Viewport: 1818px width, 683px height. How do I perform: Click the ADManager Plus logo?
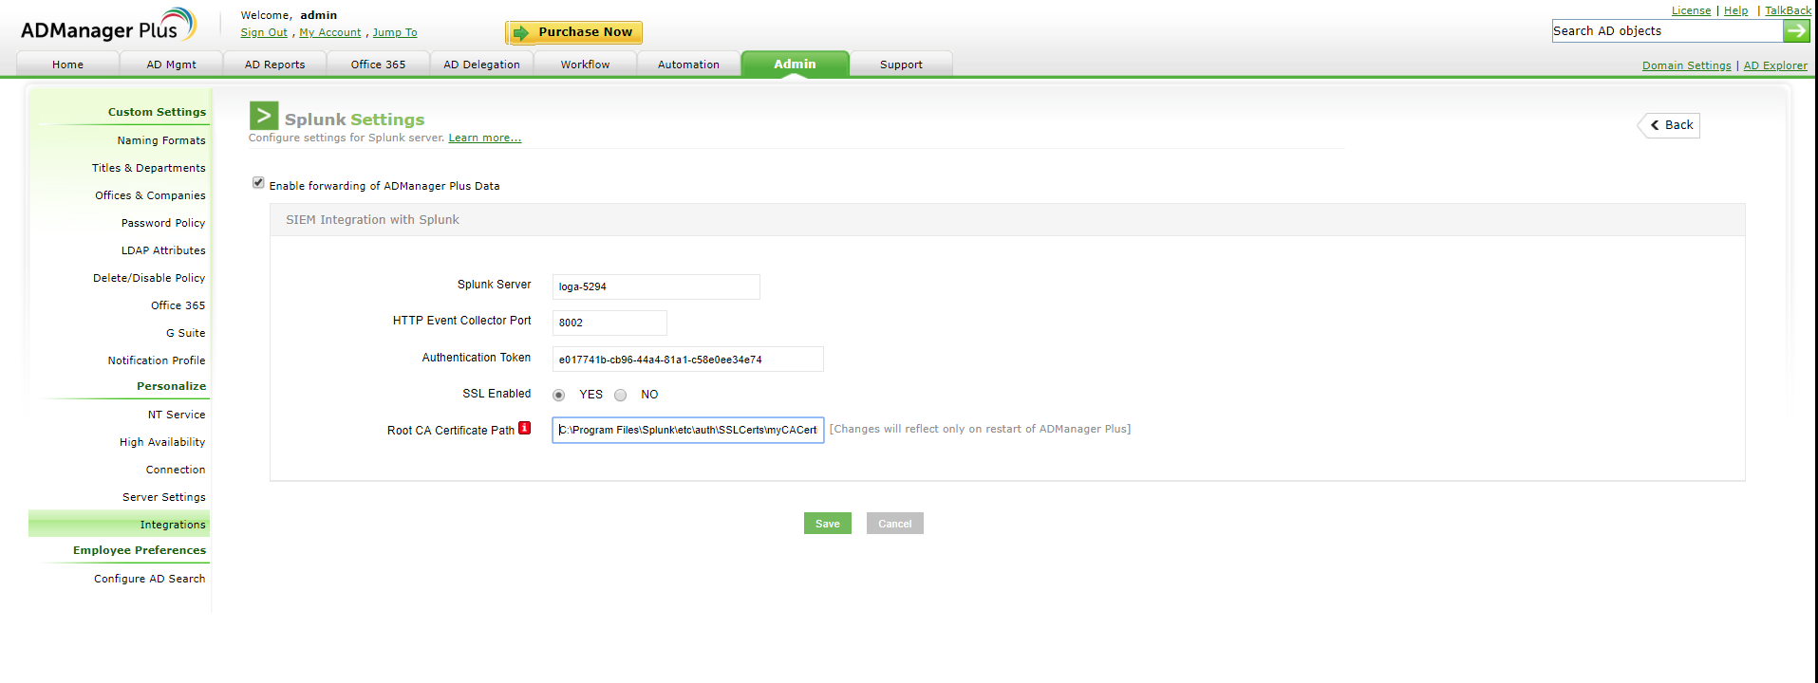click(x=108, y=26)
